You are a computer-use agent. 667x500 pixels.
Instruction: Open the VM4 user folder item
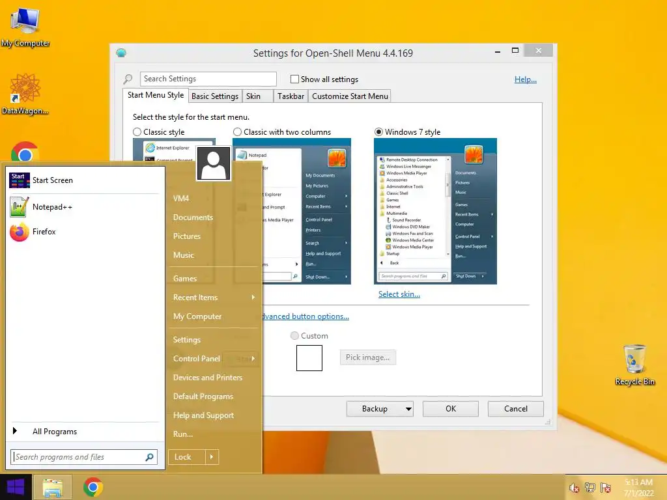[181, 199]
